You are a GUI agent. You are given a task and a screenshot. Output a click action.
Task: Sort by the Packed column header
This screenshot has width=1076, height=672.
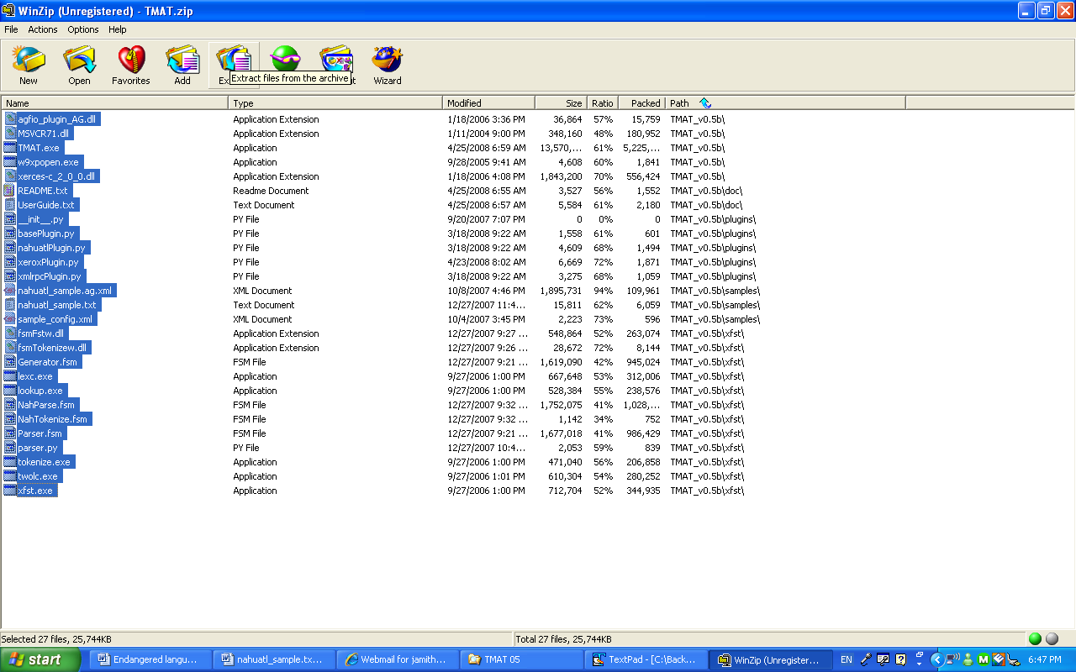[641, 103]
